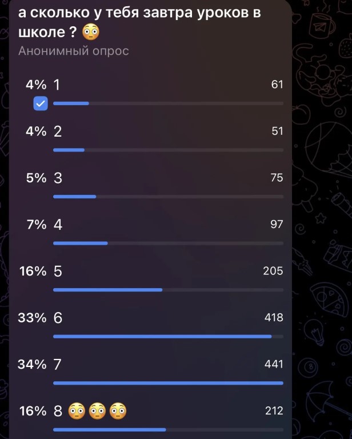Image resolution: width=352 pixels, height=439 pixels.
Task: Click first flushed emoji after option 8
Action: 77,411
